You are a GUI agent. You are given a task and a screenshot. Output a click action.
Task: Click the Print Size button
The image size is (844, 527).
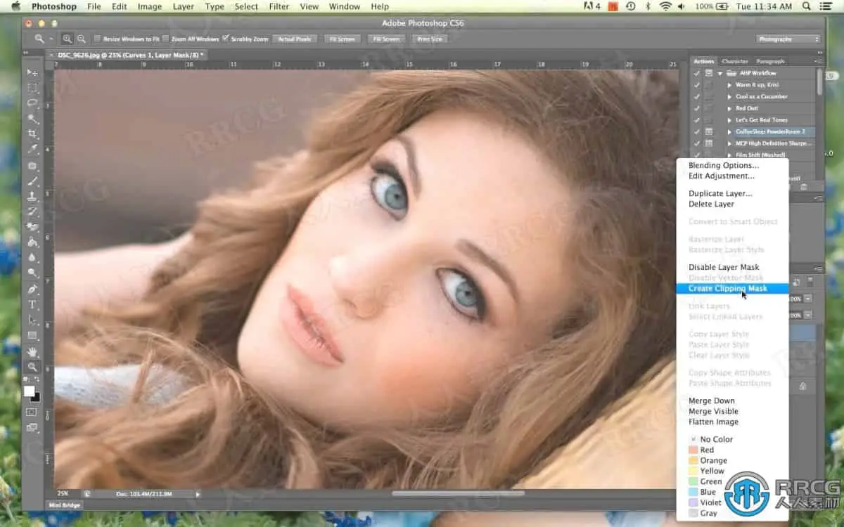point(430,39)
